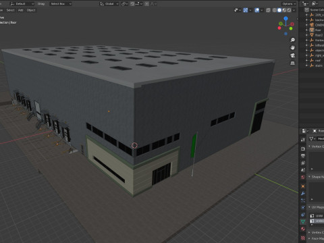This screenshot has width=324, height=243.
Task: Open properties editor type selector
Action: coord(305,131)
